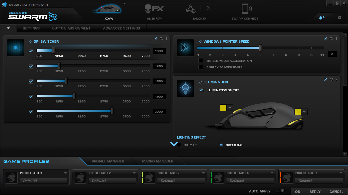Click the OK button
Image resolution: width=348 pixels, height=195 pixels.
(x=298, y=192)
